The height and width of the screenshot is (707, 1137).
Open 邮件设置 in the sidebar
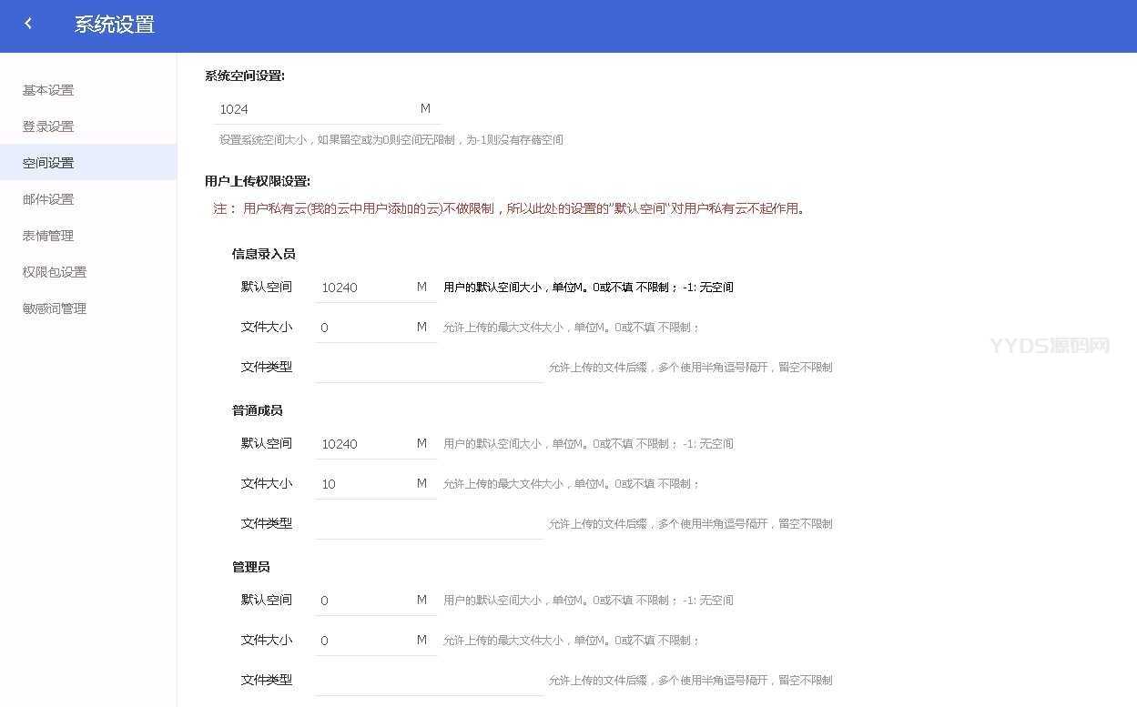[x=48, y=199]
